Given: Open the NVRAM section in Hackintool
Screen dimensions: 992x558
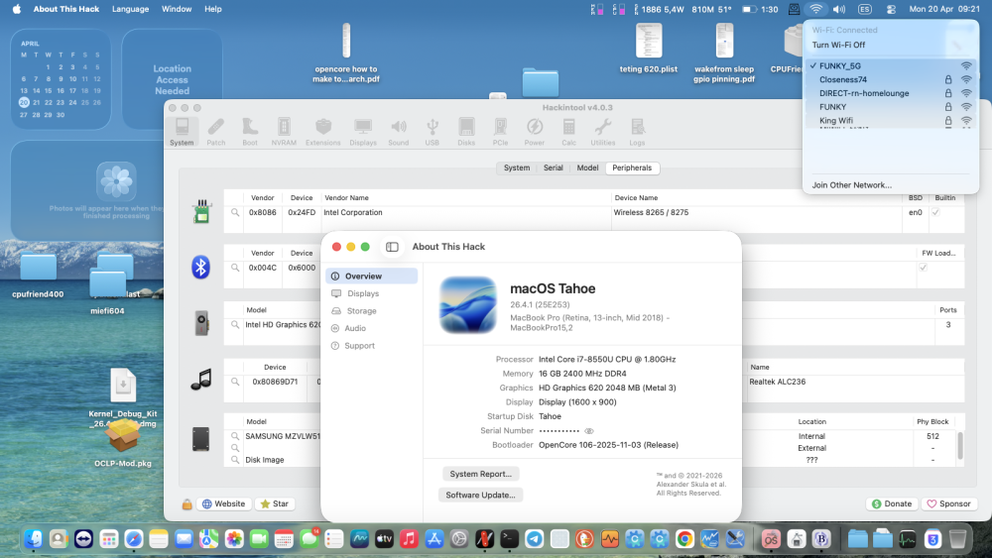Looking at the screenshot, I should tap(284, 132).
